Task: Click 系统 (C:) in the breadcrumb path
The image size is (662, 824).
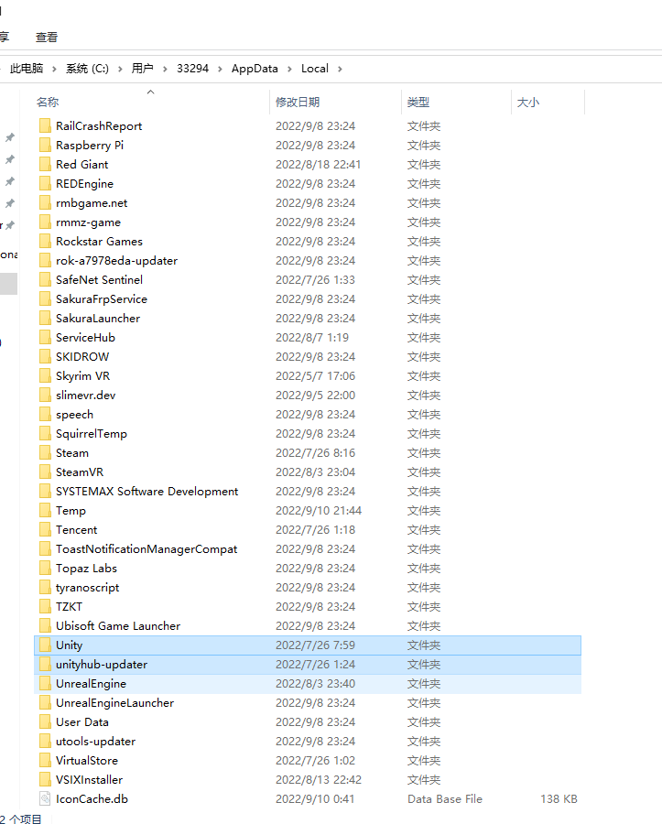Action: pyautogui.click(x=87, y=69)
